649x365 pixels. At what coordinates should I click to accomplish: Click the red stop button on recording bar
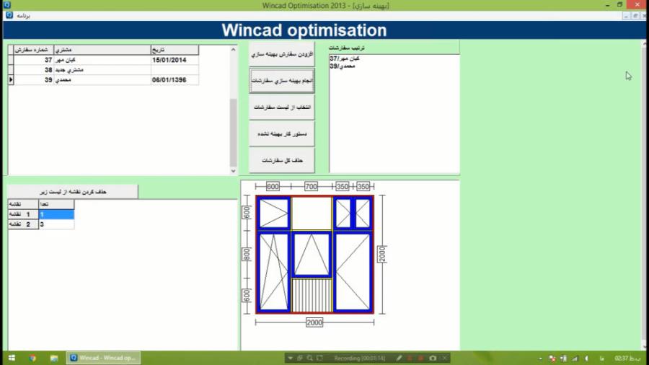[x=409, y=358]
